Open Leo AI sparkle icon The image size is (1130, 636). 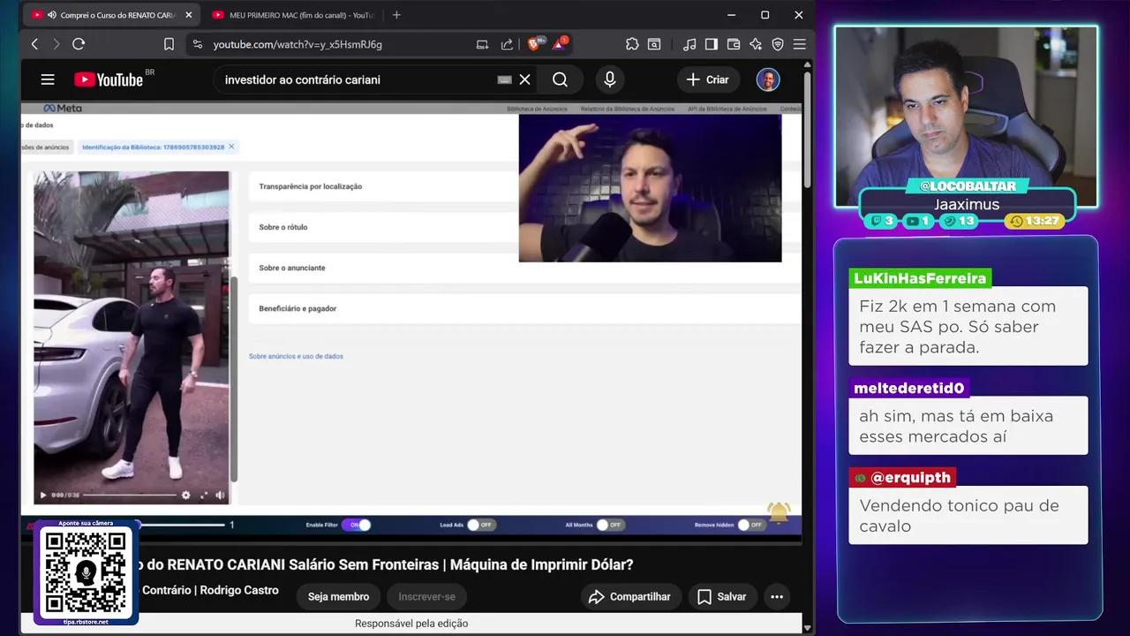[x=756, y=44]
